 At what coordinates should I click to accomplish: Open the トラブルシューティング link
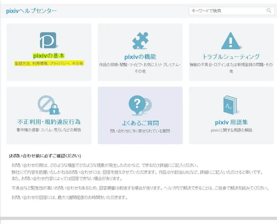click(x=231, y=57)
